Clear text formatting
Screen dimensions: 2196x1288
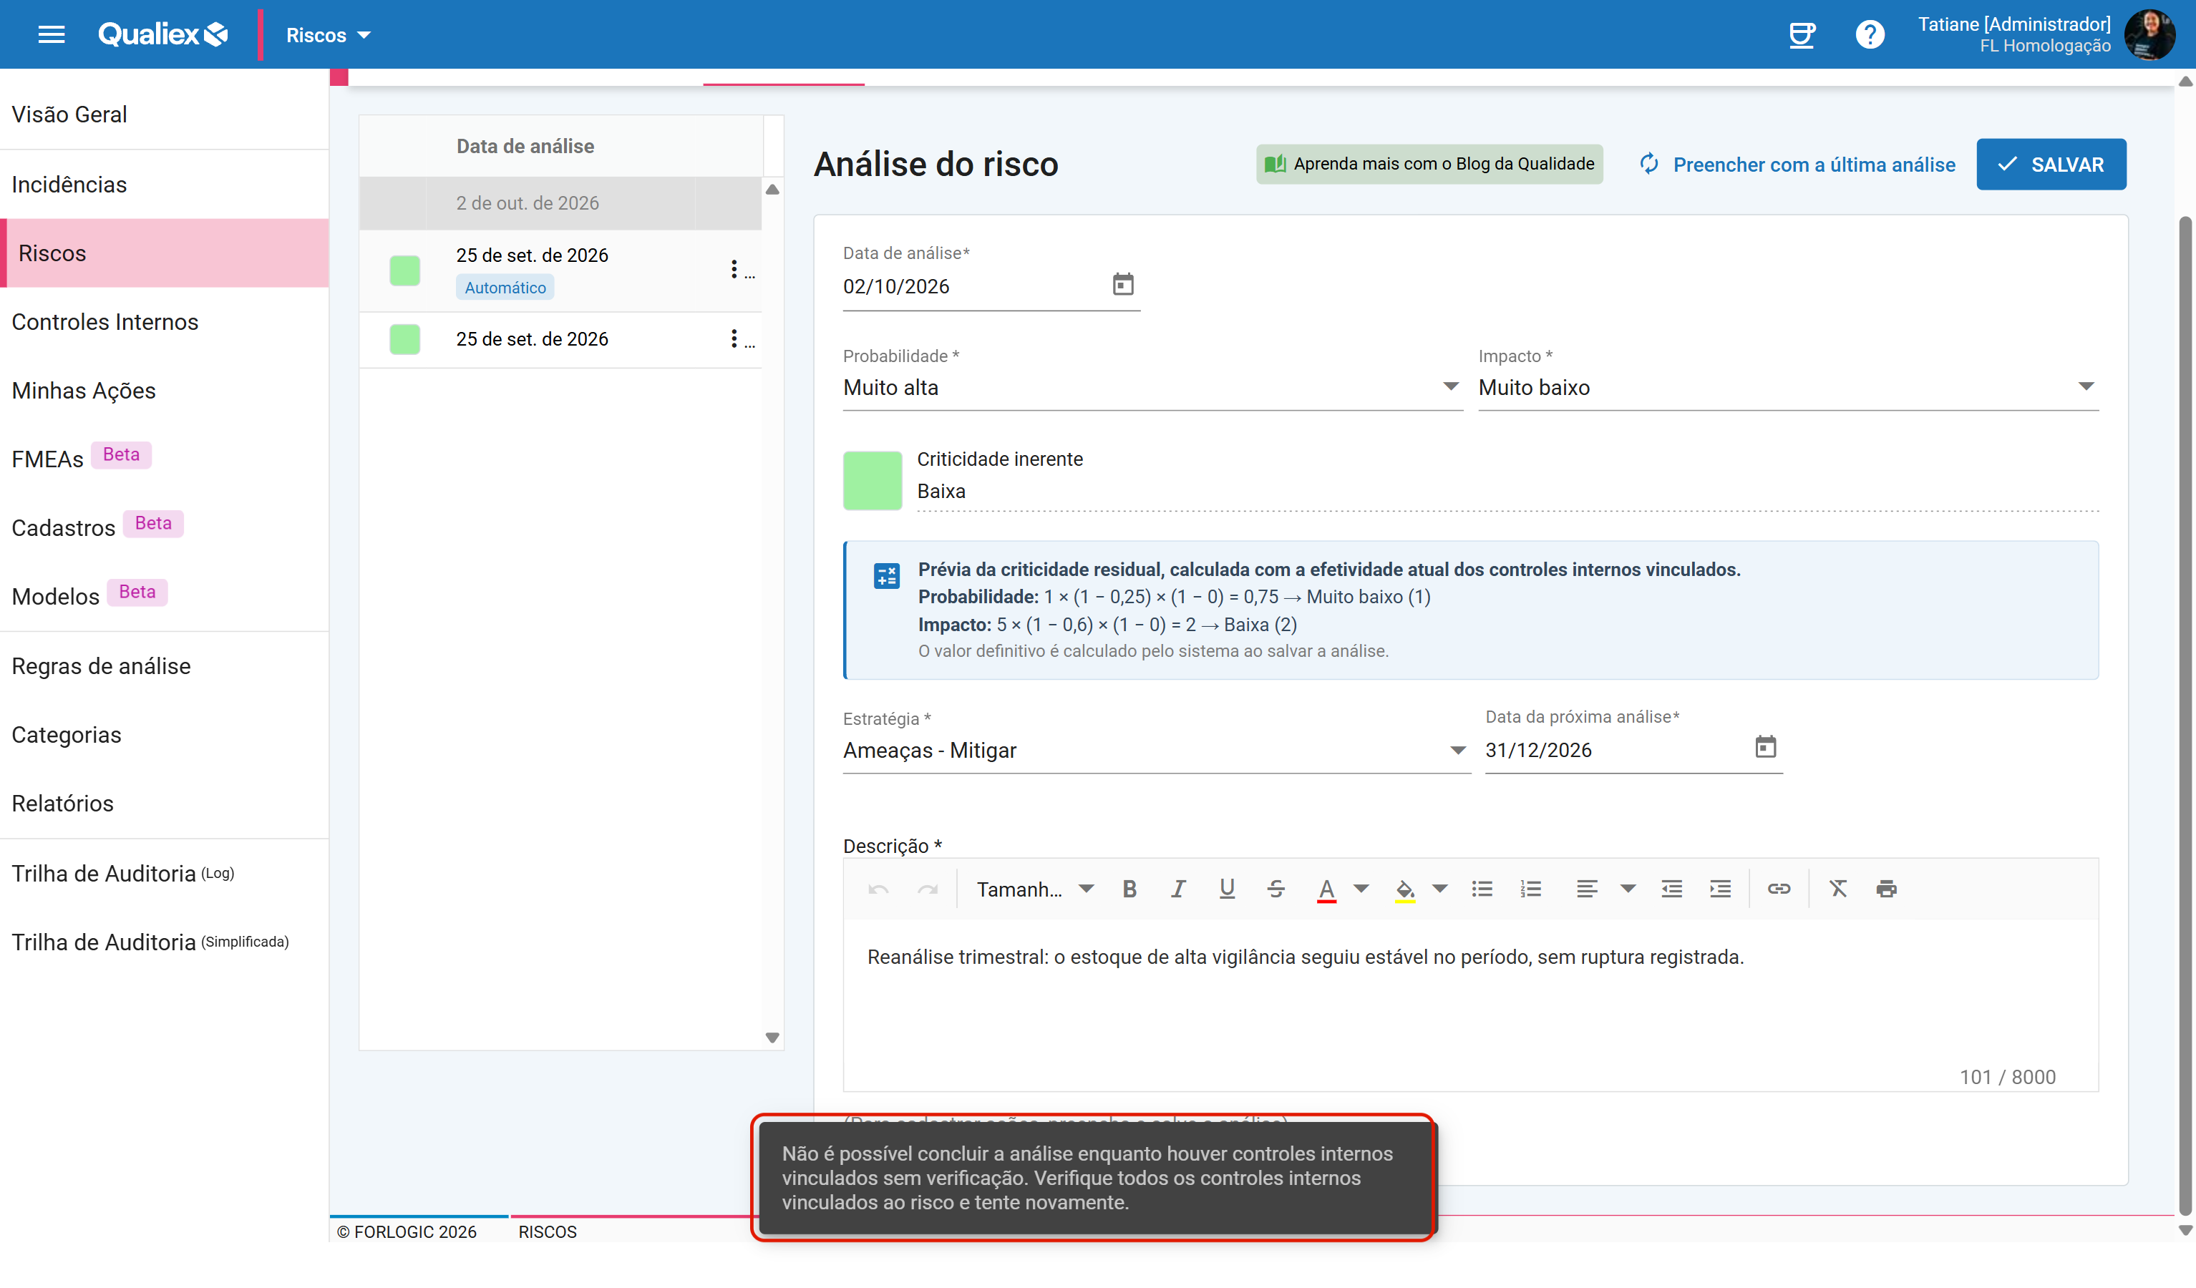click(1838, 889)
